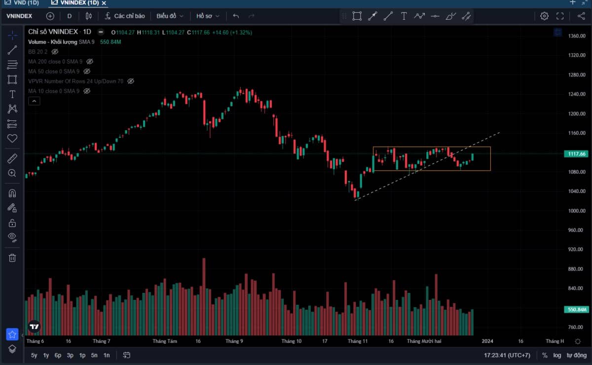Pick the horizontal line tool in floating toolbar

point(435,16)
